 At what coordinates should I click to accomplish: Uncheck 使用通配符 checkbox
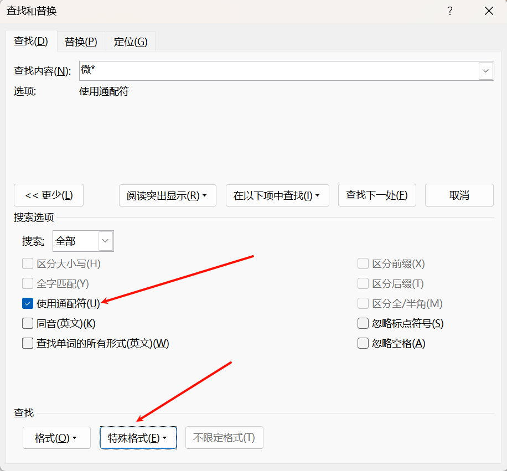[x=28, y=303]
